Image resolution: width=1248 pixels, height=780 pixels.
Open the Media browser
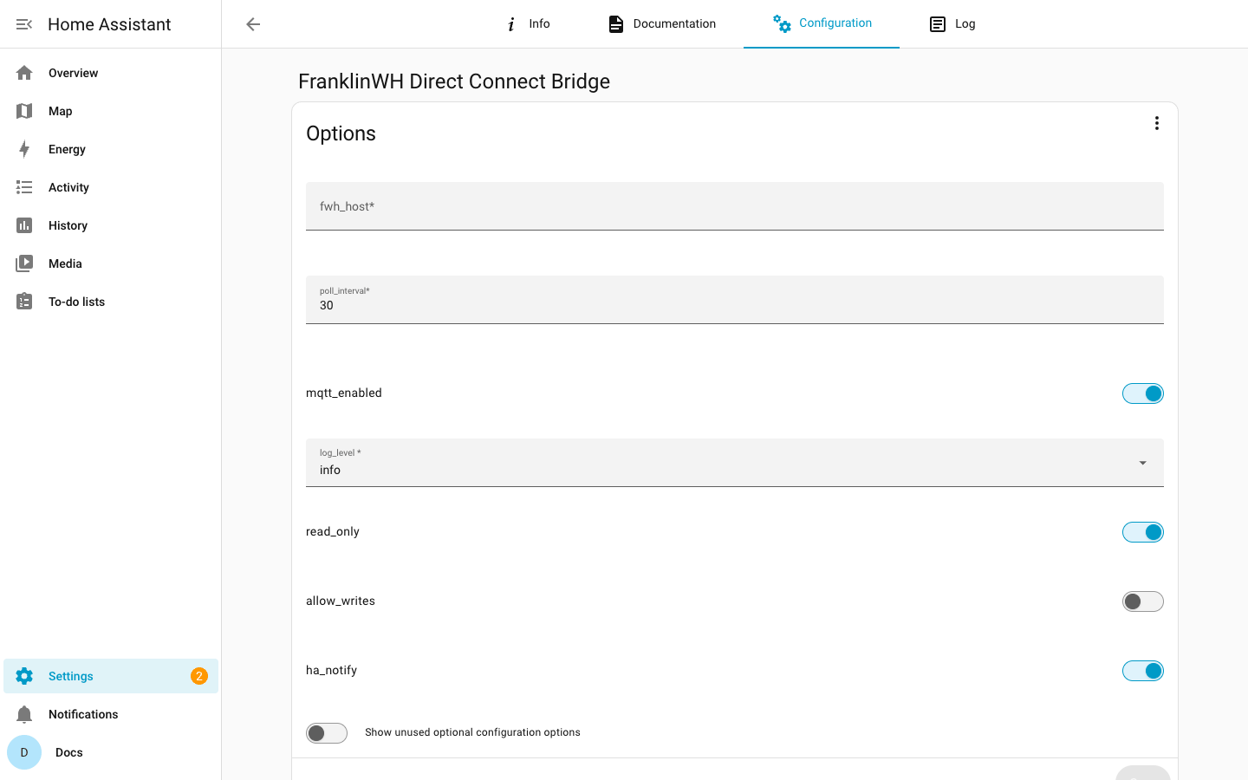[x=111, y=263]
